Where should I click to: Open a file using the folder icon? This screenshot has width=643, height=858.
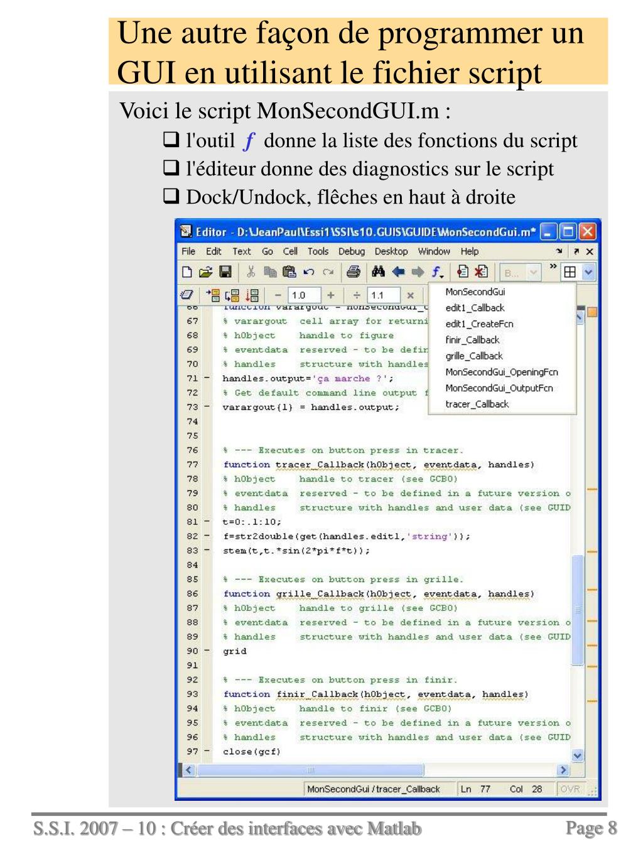[205, 272]
